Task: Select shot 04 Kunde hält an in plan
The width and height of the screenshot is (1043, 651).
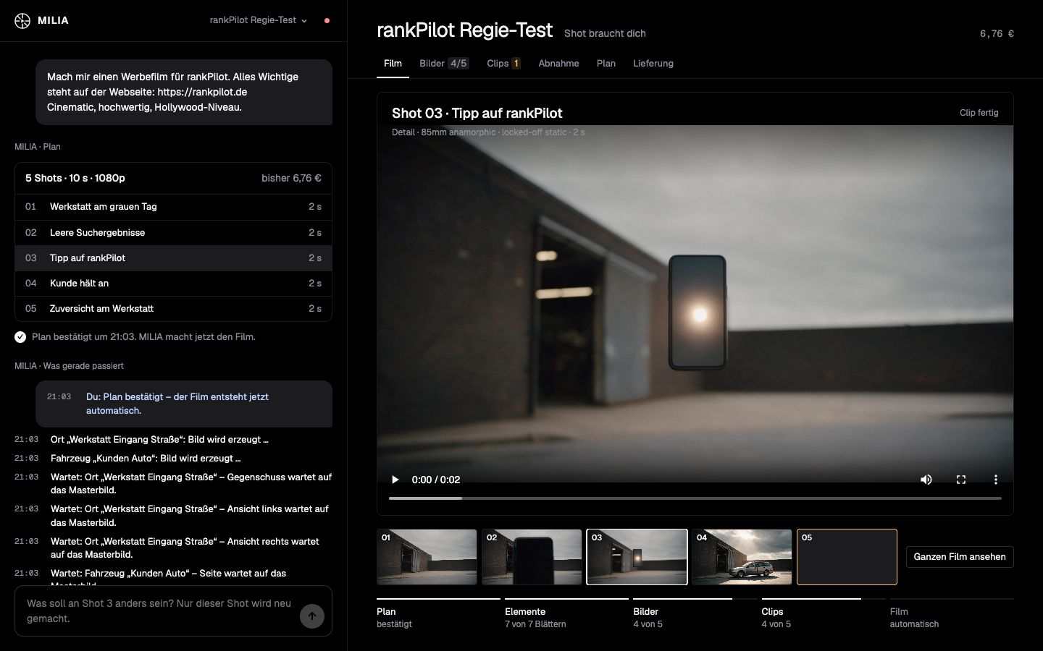Action: [173, 284]
